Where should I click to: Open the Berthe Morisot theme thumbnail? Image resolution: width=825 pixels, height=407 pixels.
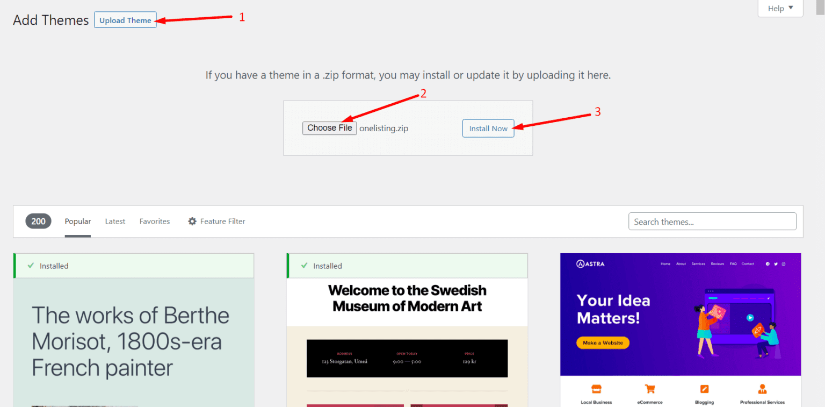tap(134, 342)
